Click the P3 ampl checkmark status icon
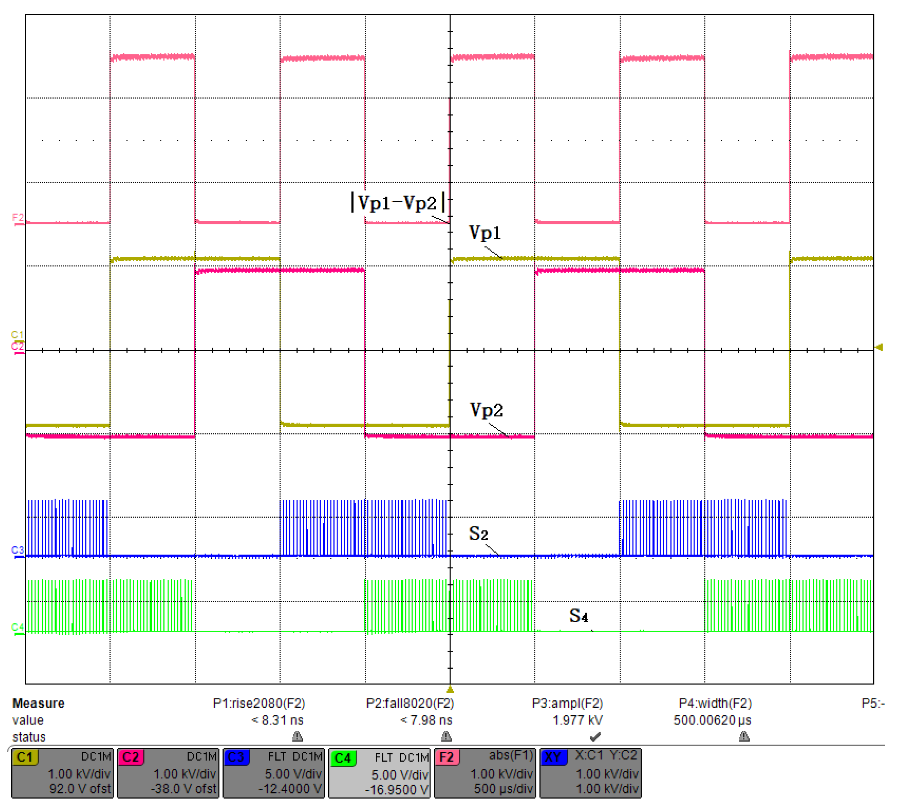 [x=595, y=736]
